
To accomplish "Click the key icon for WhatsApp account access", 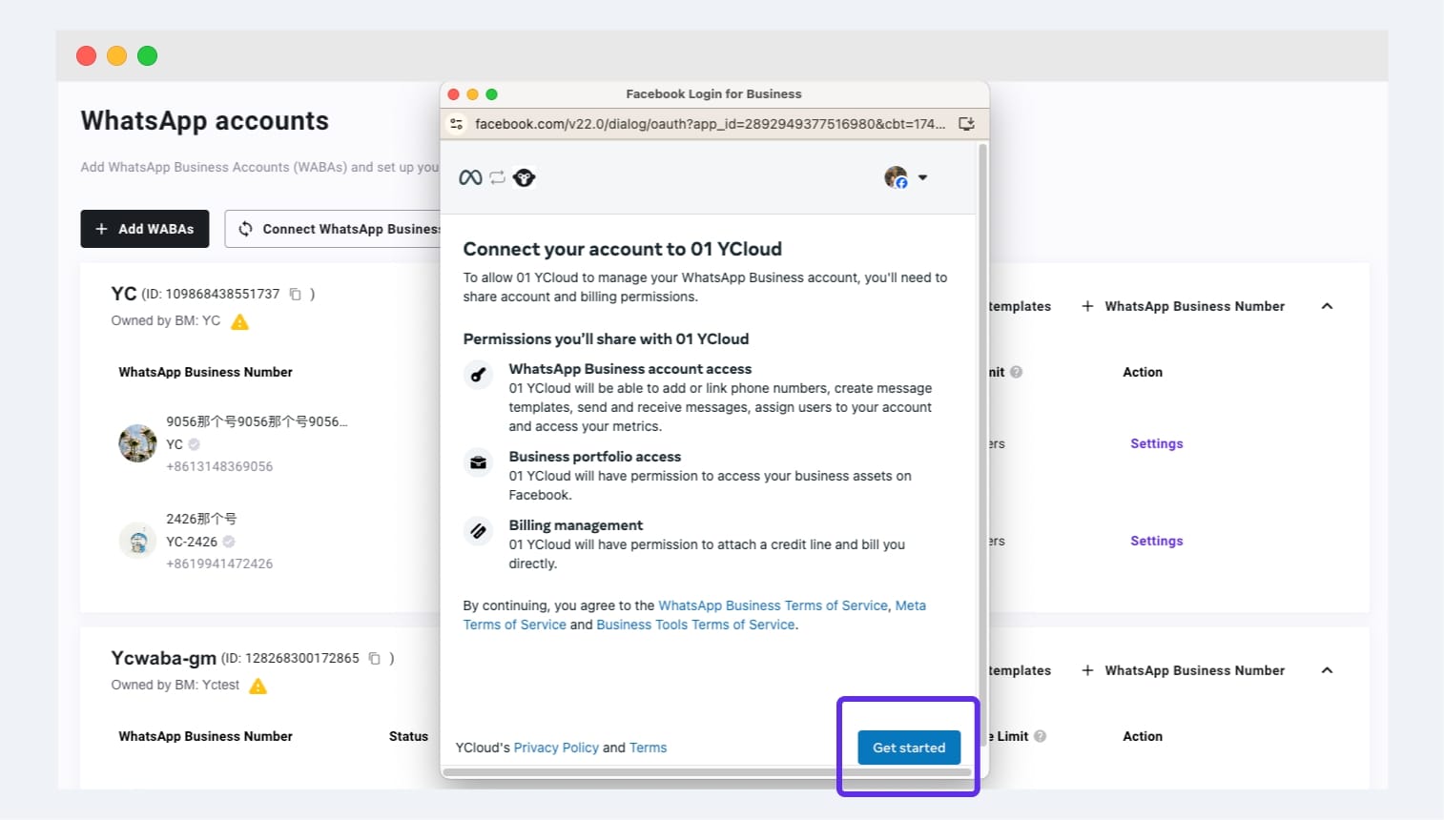I will click(x=479, y=375).
